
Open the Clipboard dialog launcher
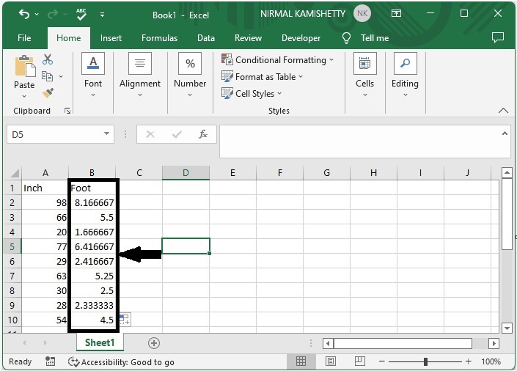67,111
